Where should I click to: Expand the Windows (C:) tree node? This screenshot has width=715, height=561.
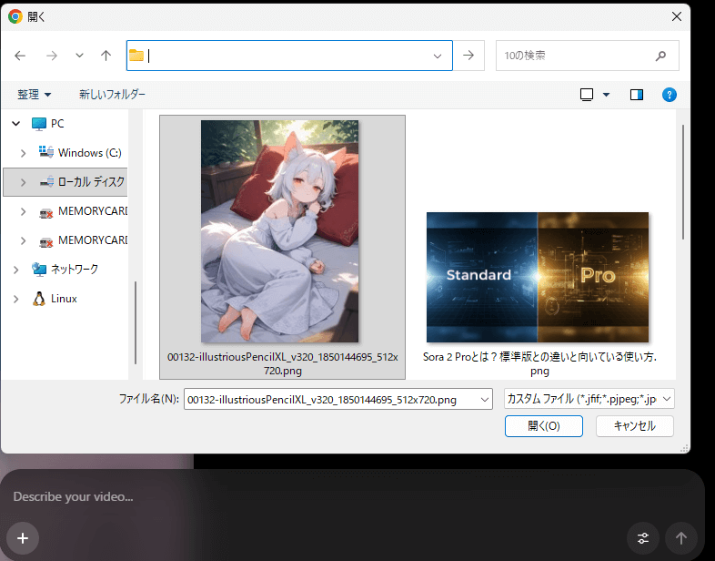25,153
